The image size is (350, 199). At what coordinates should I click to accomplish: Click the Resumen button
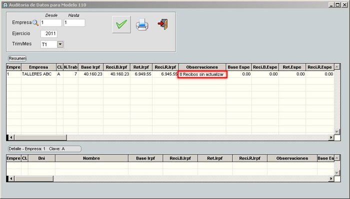pos(17,58)
